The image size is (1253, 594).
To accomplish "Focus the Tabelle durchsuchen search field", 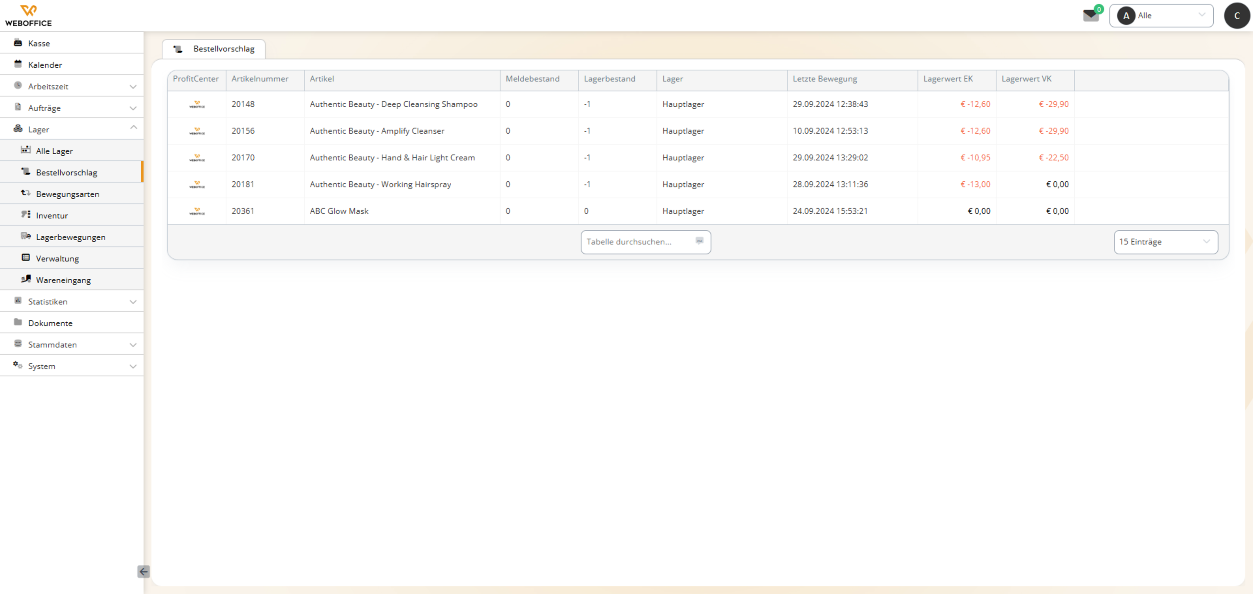I will [x=645, y=242].
